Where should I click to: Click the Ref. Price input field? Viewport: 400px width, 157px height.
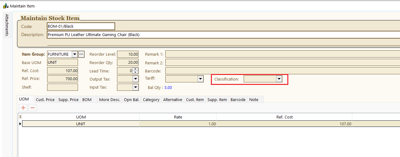tap(62, 79)
